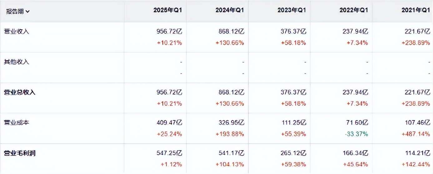Click the +1.12% gross profit change
This screenshot has height=174, width=433.
[172, 165]
